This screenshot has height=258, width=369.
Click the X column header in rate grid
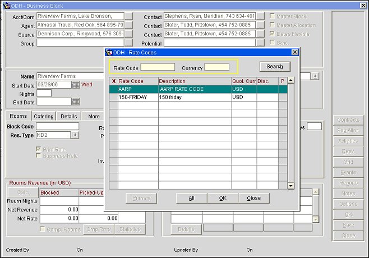113,81
